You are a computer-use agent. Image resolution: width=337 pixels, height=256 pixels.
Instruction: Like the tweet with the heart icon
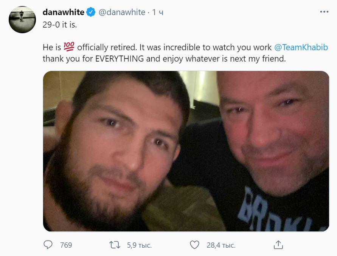point(194,245)
